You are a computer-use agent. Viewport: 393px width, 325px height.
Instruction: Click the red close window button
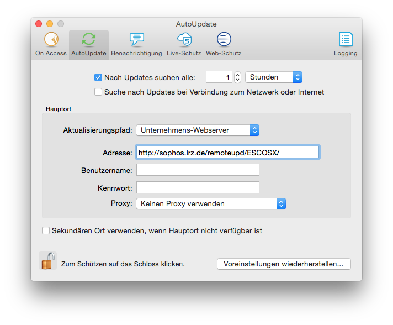click(39, 24)
